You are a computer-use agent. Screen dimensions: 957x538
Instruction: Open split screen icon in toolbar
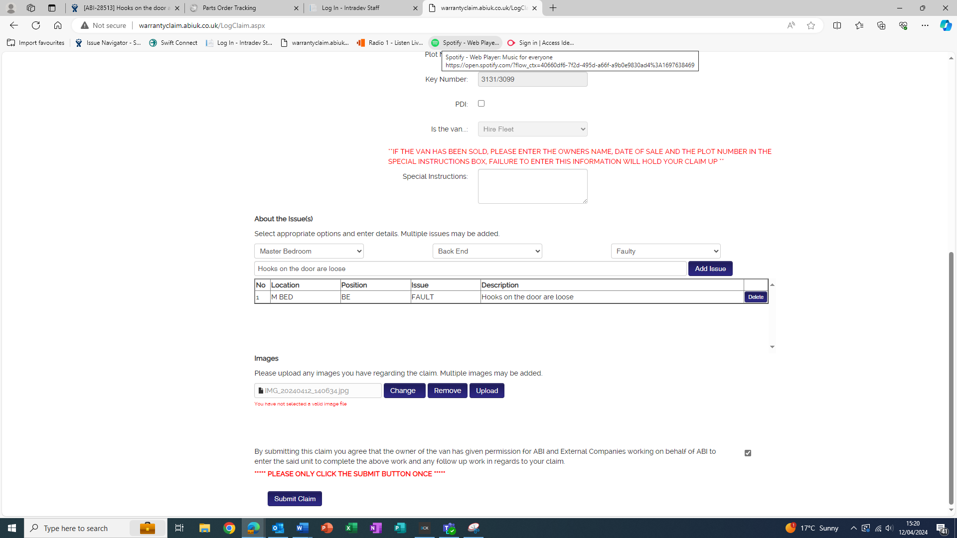837,25
